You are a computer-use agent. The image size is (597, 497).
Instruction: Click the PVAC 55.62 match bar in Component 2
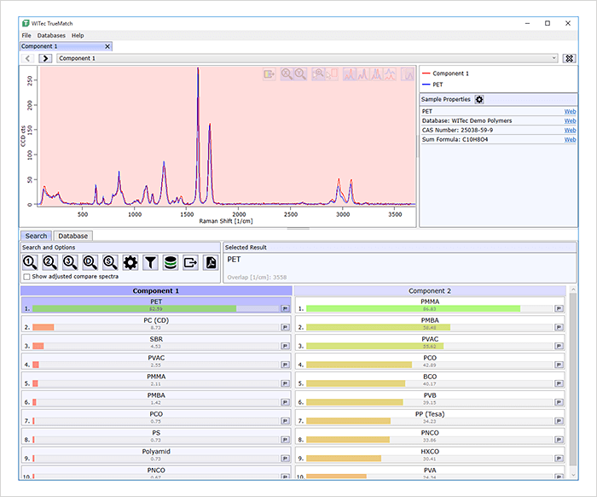(430, 346)
